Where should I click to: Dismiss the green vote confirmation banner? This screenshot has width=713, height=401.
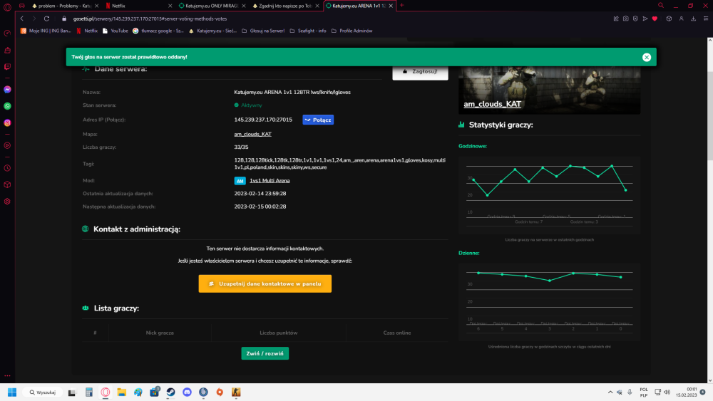click(x=647, y=57)
